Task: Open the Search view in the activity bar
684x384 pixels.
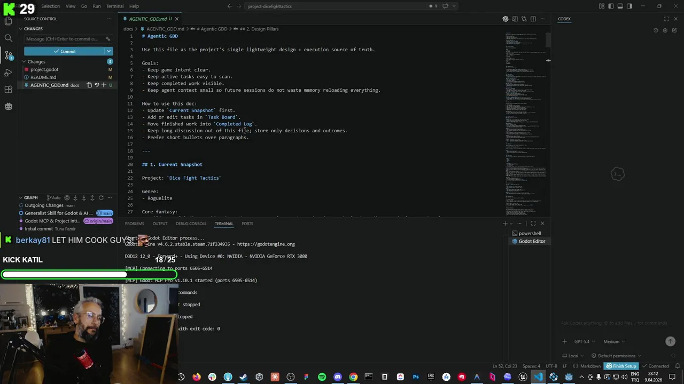Action: tap(8, 38)
